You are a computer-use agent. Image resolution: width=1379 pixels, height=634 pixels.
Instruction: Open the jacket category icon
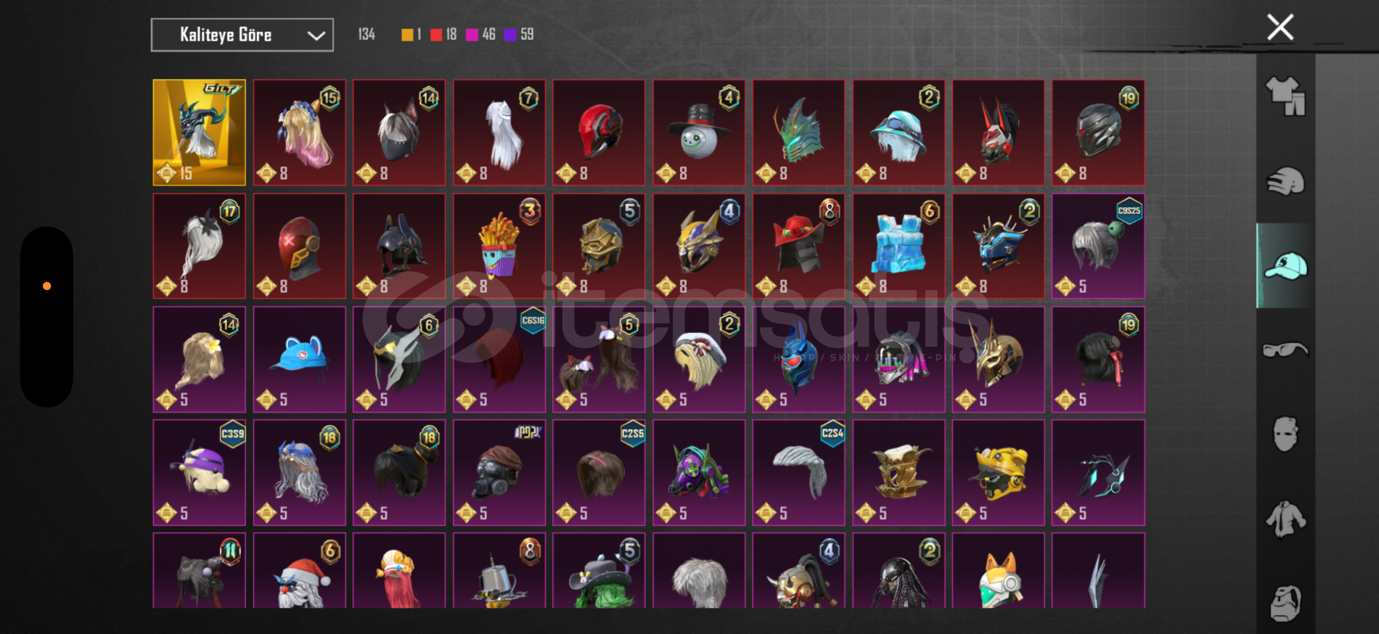(1286, 519)
